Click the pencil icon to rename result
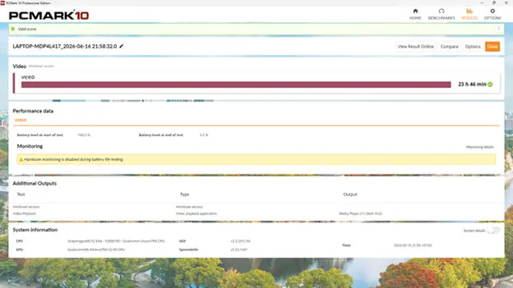This screenshot has height=288, width=513. pos(121,46)
